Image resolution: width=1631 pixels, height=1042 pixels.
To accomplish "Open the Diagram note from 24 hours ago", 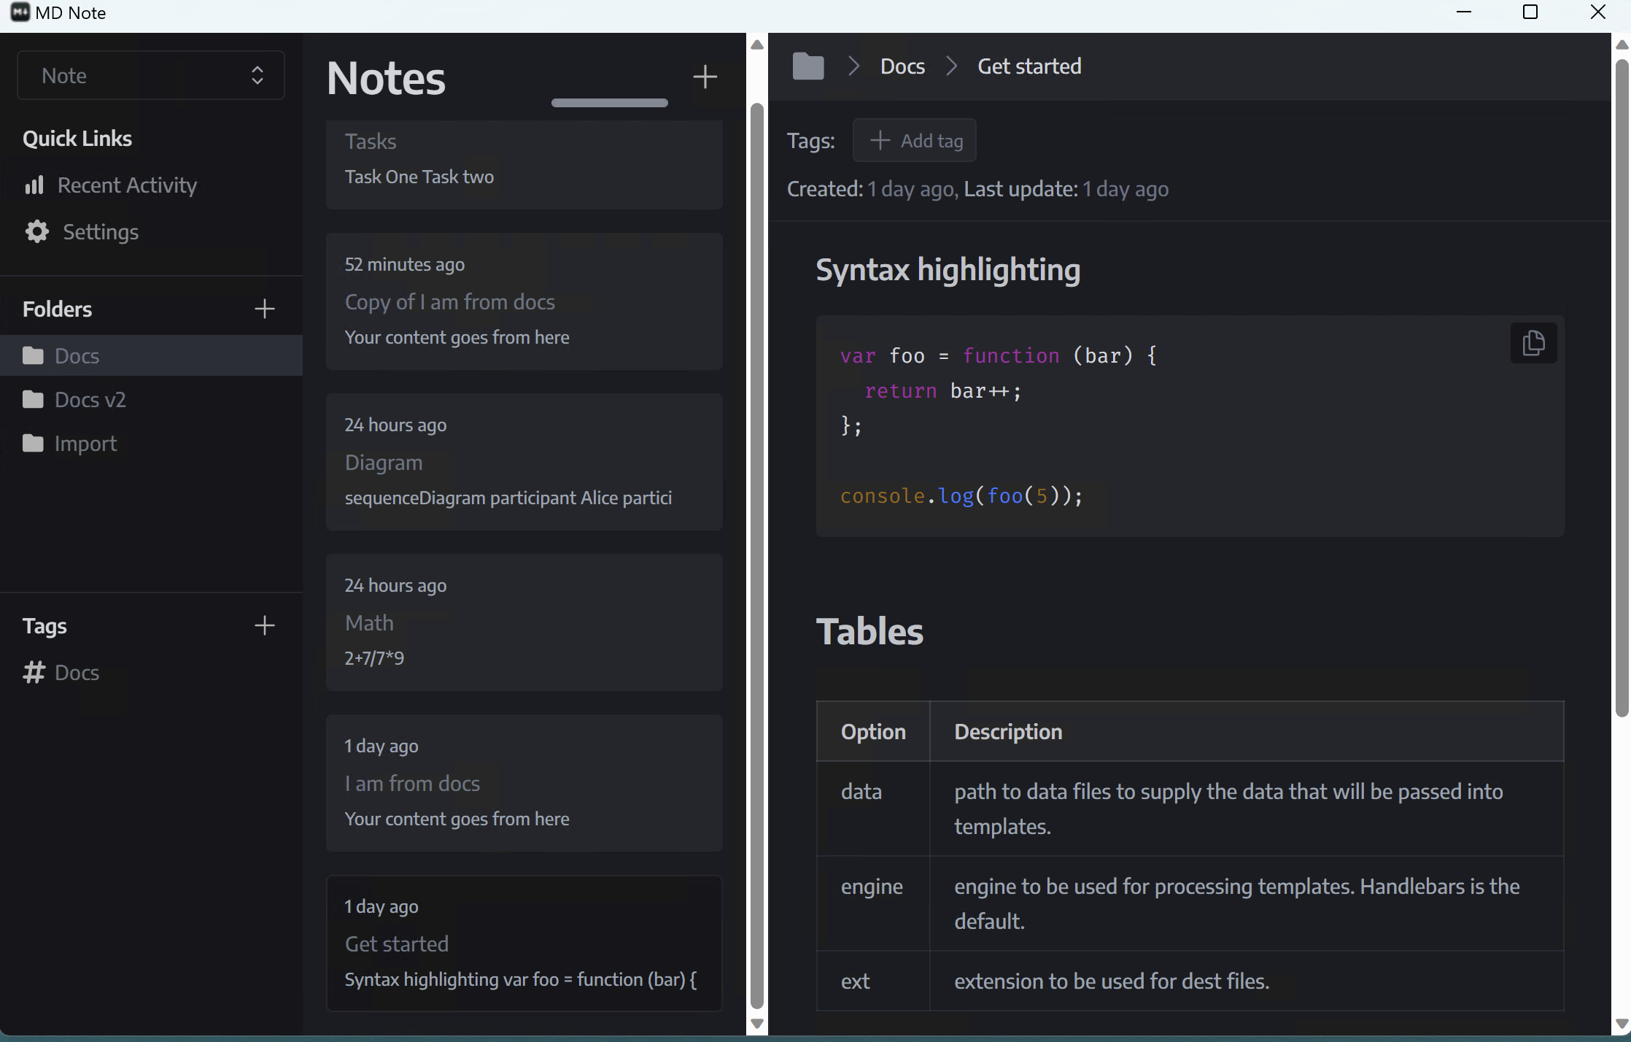I will 524,461.
